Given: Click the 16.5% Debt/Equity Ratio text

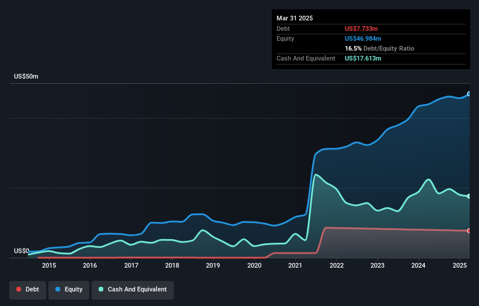Looking at the screenshot, I should click(379, 48).
